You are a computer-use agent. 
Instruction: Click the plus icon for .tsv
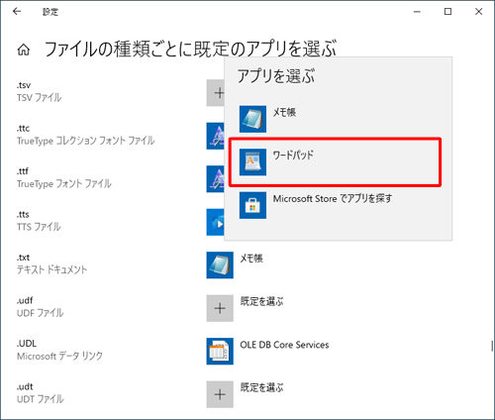click(x=216, y=93)
